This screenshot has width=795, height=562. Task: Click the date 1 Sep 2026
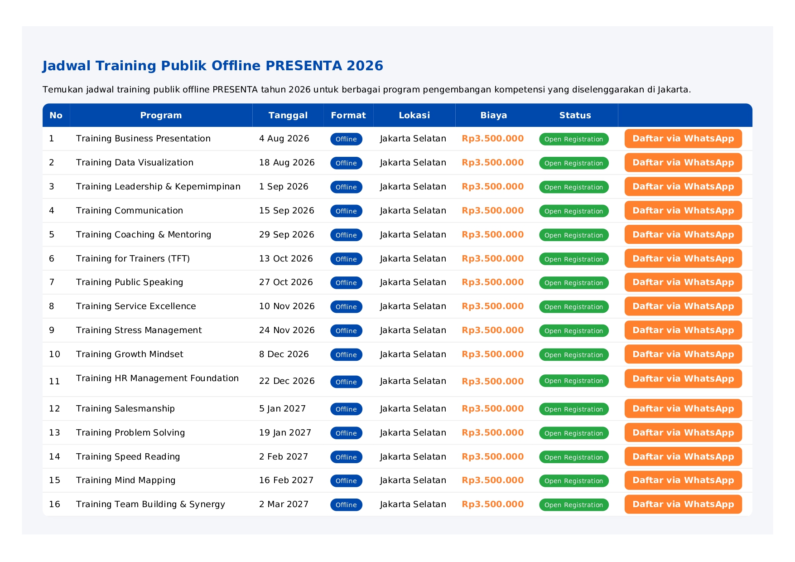pos(284,187)
